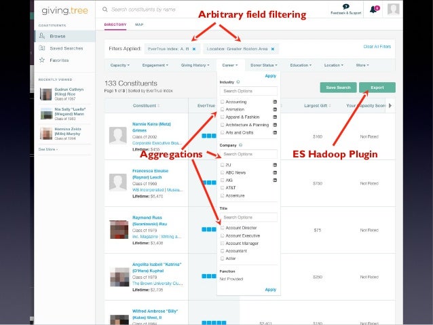This screenshot has height=325, width=433.
Task: Sort by the Largest Gift column
Action: (318, 106)
